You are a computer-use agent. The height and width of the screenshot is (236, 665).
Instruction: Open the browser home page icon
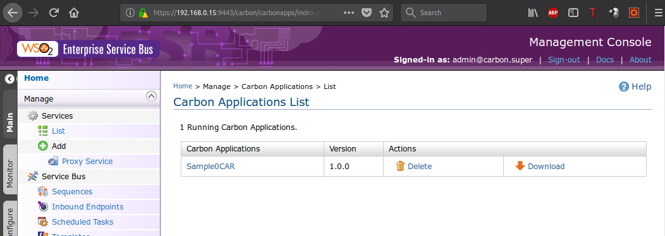tap(74, 13)
